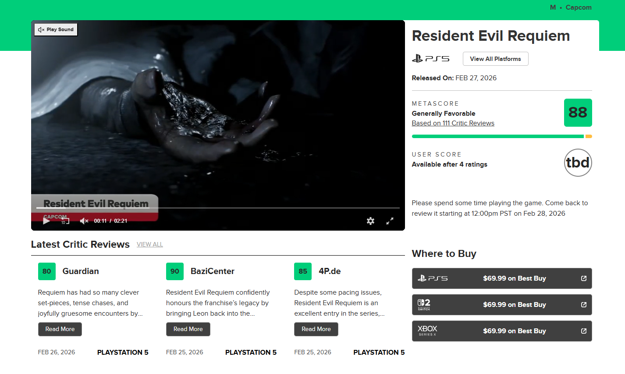Open the external link icon on PS5 Best Buy row
Screen dimensions: 625x374
[583, 278]
